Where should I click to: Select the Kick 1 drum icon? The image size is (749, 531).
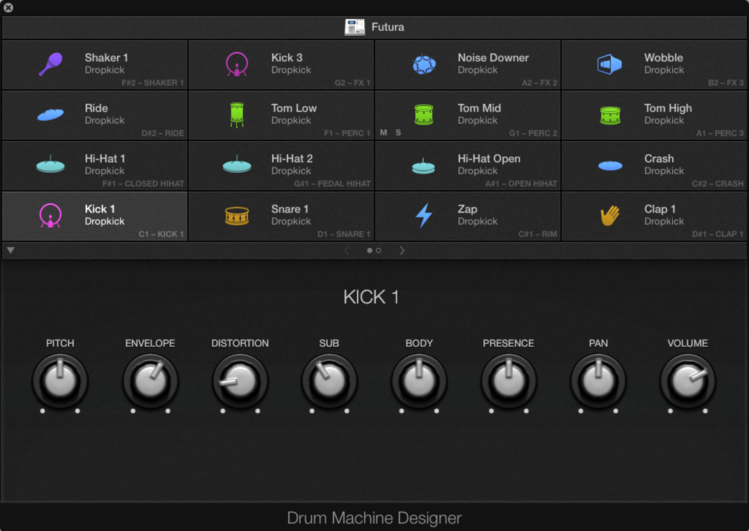tap(50, 216)
